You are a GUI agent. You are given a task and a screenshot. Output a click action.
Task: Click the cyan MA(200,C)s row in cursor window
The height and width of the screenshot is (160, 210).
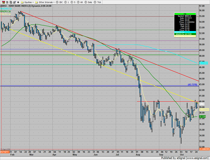click(185, 32)
